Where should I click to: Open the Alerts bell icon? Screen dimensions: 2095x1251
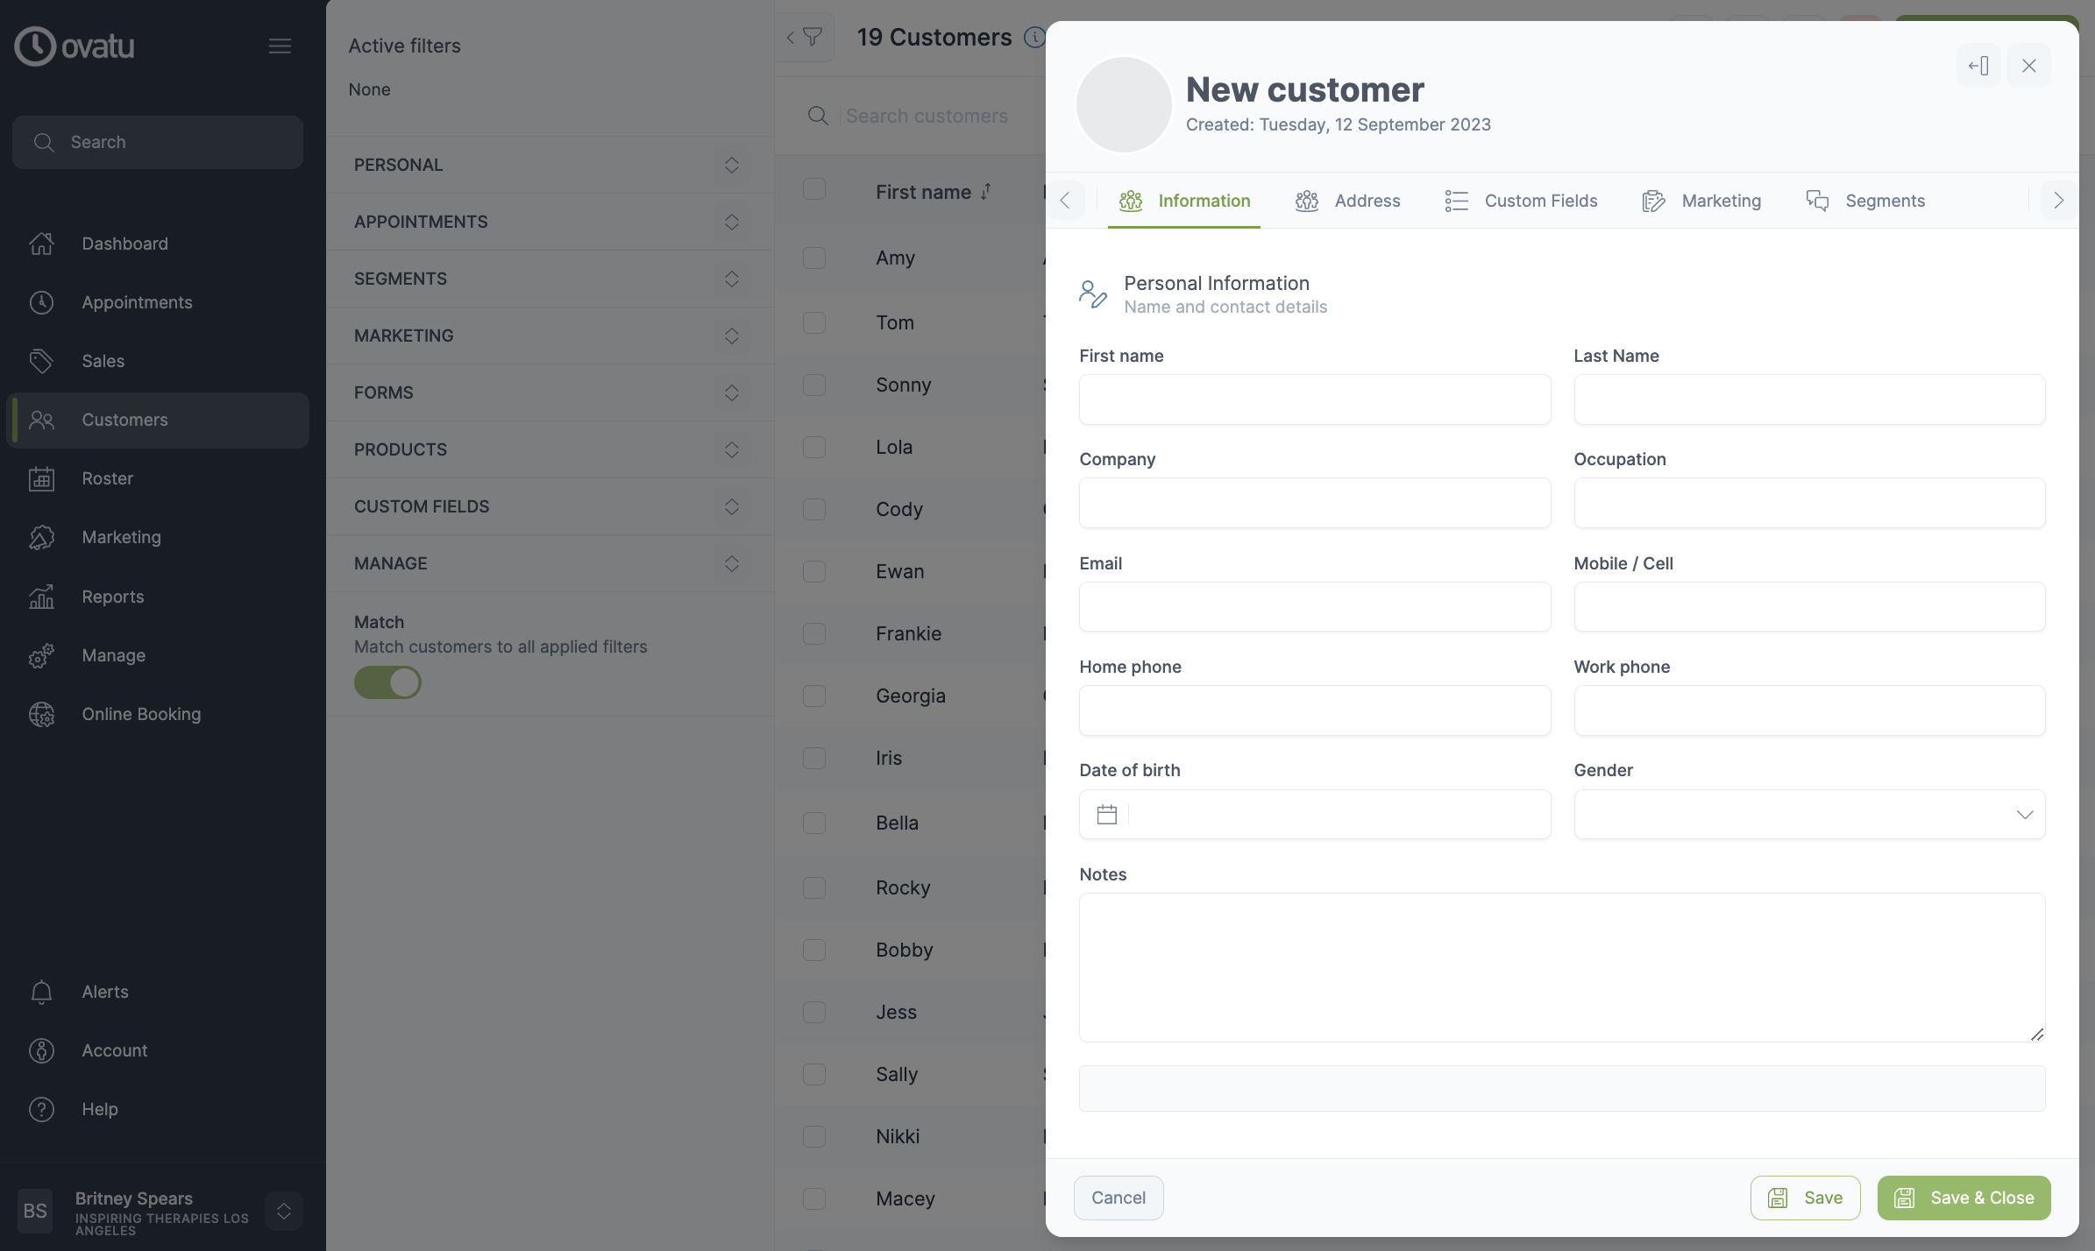(41, 991)
